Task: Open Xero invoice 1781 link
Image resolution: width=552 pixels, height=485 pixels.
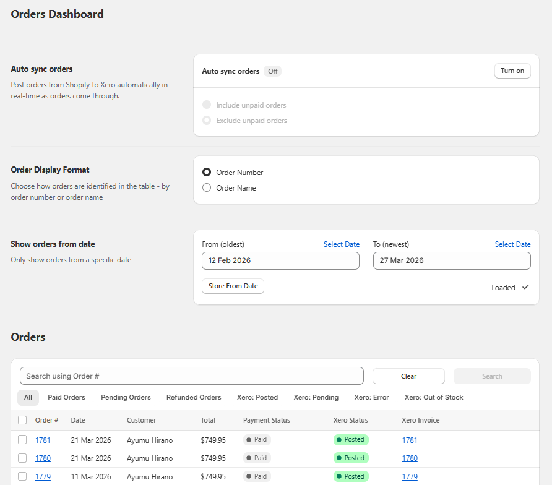Action: pyautogui.click(x=410, y=440)
